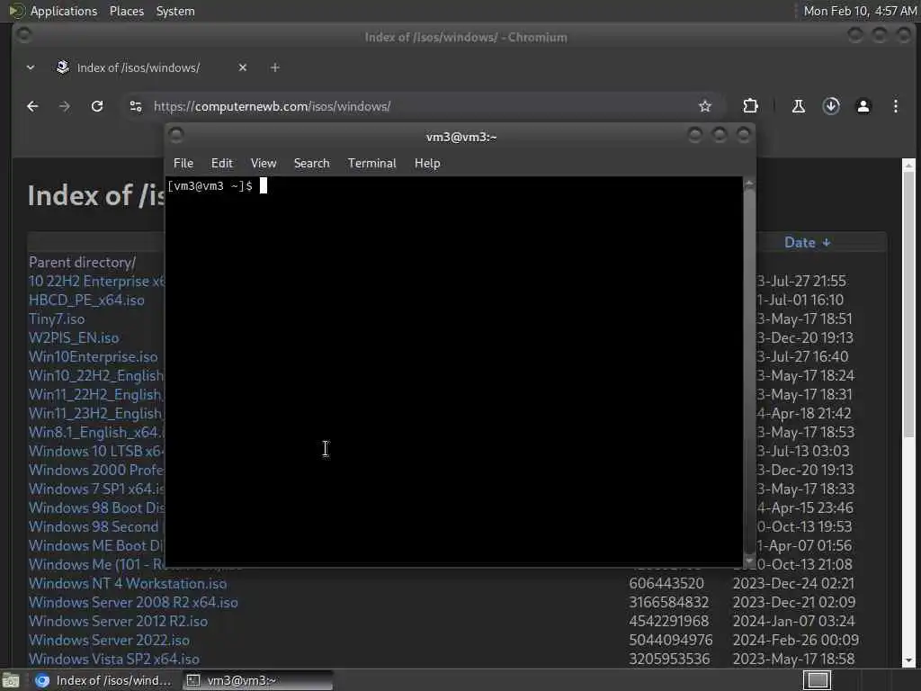The height and width of the screenshot is (691, 921).
Task: Open Chromium downloads icon
Action: 830,106
